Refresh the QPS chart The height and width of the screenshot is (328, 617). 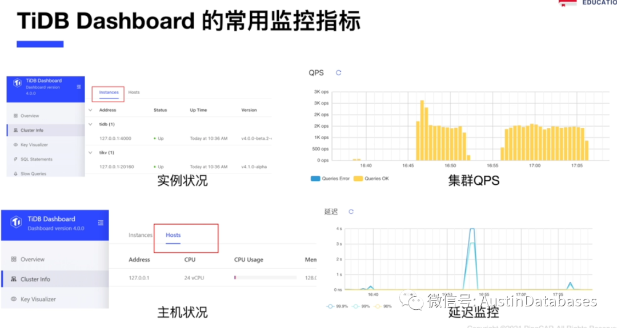338,72
